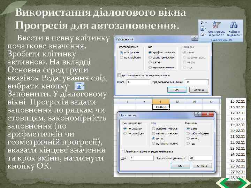This screenshot has height=188, width=251.
Task: Expand the Найти и выделить dropdown arrow
Action: pos(241,35)
